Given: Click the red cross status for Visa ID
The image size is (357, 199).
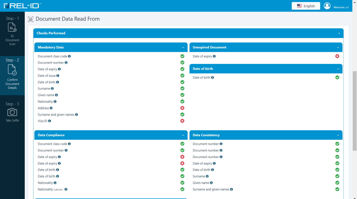Looking at the screenshot, I should click(x=182, y=121).
